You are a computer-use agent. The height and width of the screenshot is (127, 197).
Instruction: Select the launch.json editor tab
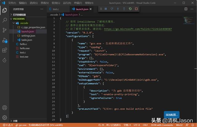point(82,9)
